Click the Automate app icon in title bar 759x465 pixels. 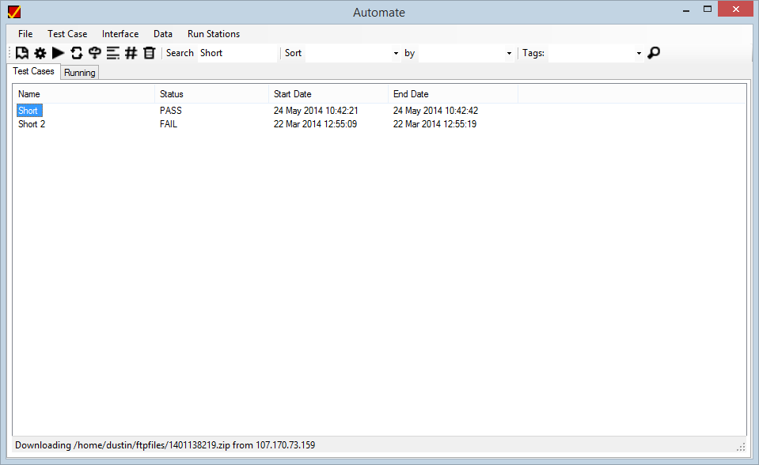[x=14, y=12]
